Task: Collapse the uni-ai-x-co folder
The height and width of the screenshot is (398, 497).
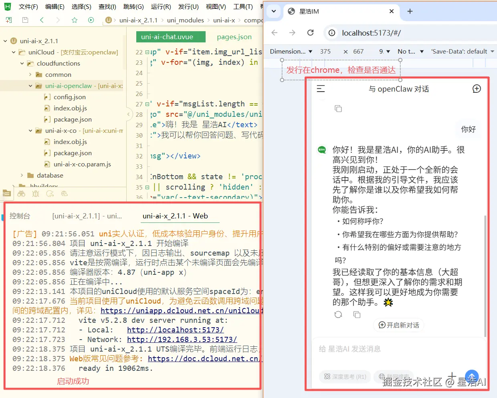Action: tap(30, 130)
